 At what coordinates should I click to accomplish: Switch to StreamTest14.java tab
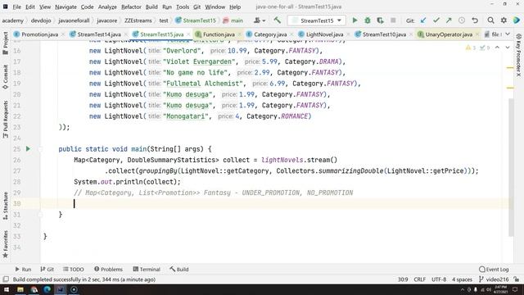point(99,34)
